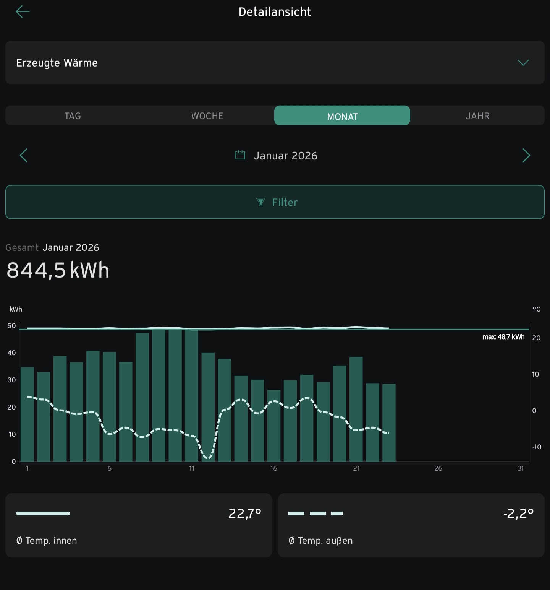
Task: Switch to the TAG tab
Action: click(73, 116)
